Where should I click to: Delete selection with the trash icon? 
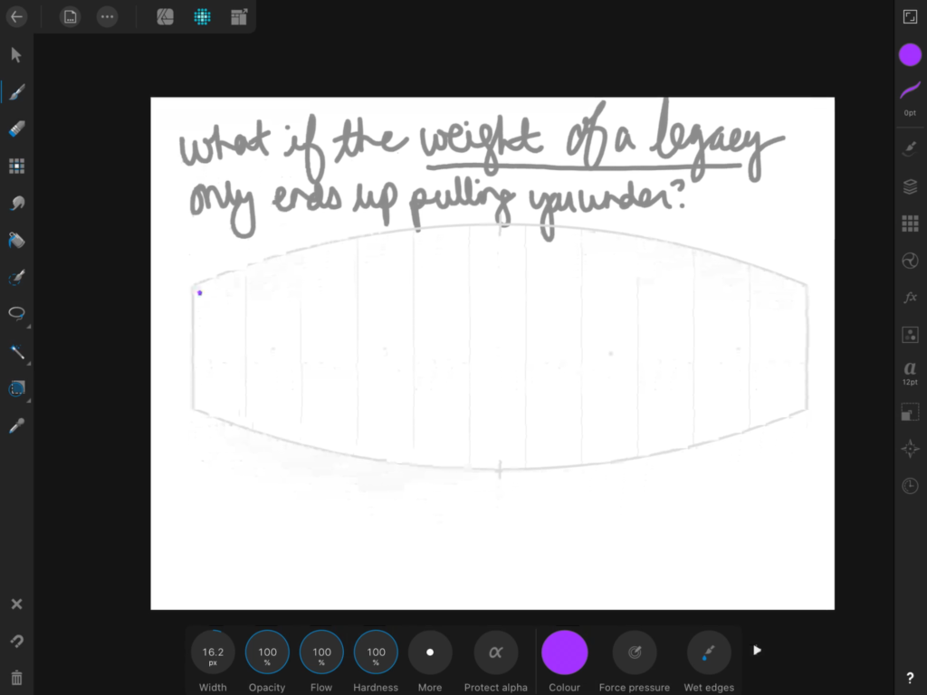click(x=16, y=677)
